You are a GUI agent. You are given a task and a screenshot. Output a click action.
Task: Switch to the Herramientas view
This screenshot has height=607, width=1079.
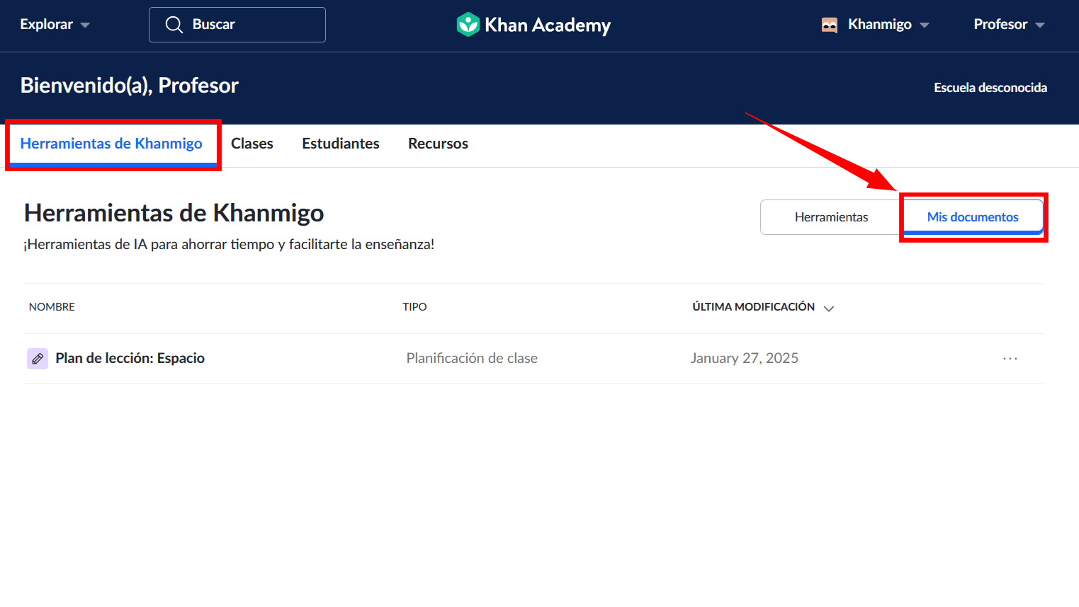pos(831,217)
